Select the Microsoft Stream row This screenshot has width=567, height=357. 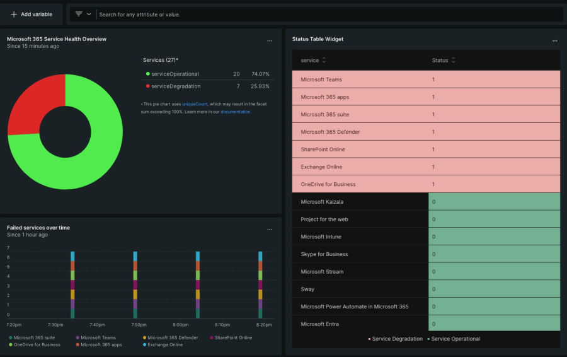426,272
